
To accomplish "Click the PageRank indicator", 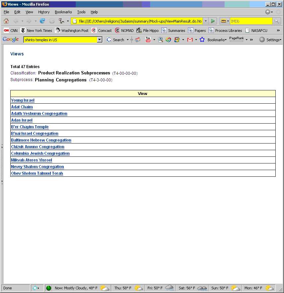I will [237, 39].
